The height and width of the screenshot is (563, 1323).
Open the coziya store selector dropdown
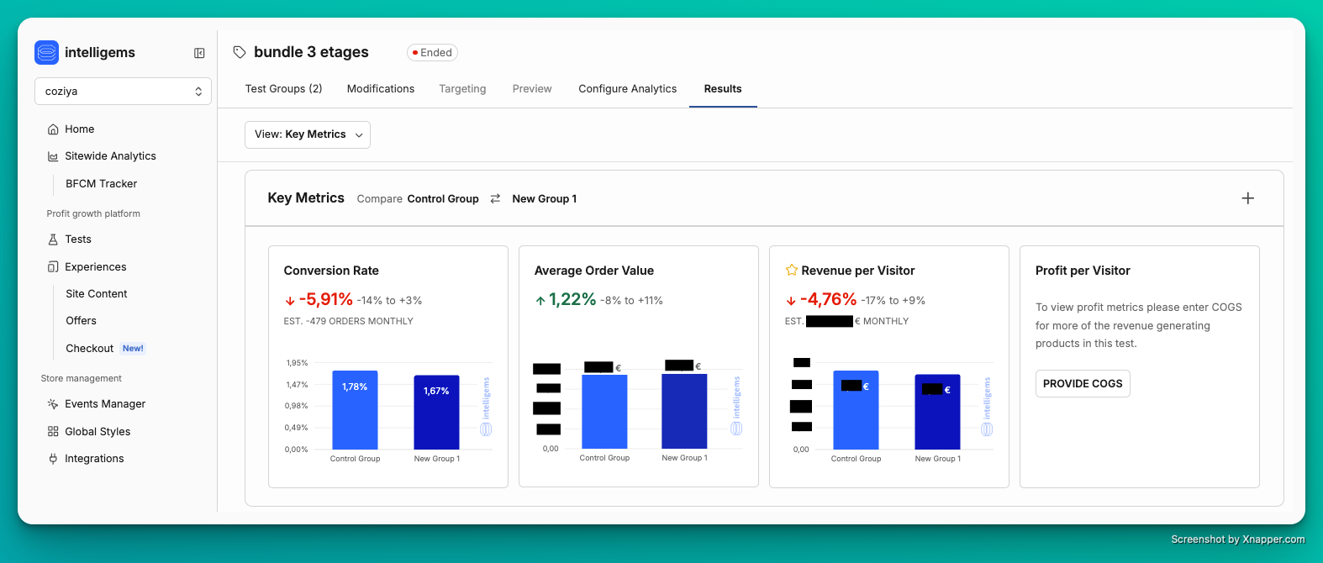click(x=123, y=92)
